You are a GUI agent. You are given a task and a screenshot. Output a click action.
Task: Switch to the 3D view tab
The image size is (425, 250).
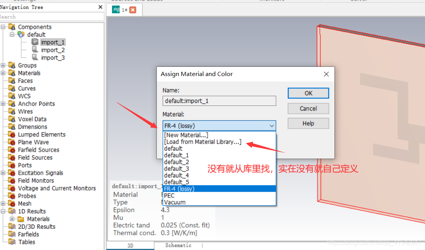click(130, 245)
